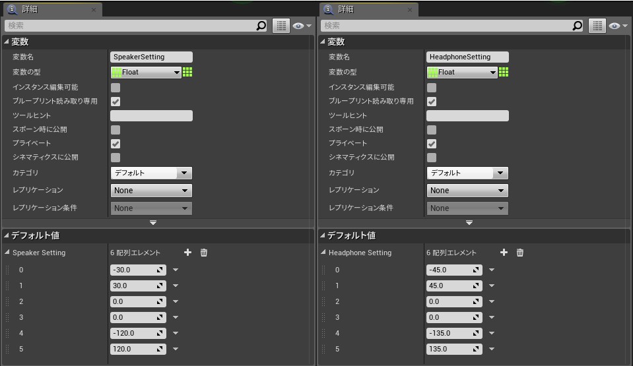The height and width of the screenshot is (366, 633).
Task: Click the 検索 search box in left panel
Action: pos(136,26)
